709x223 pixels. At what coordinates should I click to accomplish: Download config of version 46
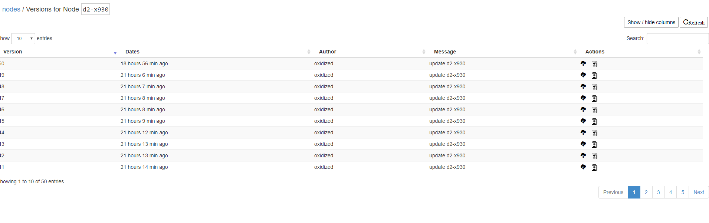click(x=583, y=110)
